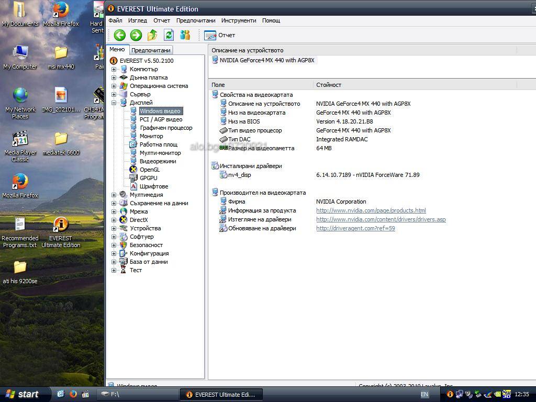Click the Up level toolbar icon
536x402 pixels.
pyautogui.click(x=152, y=35)
